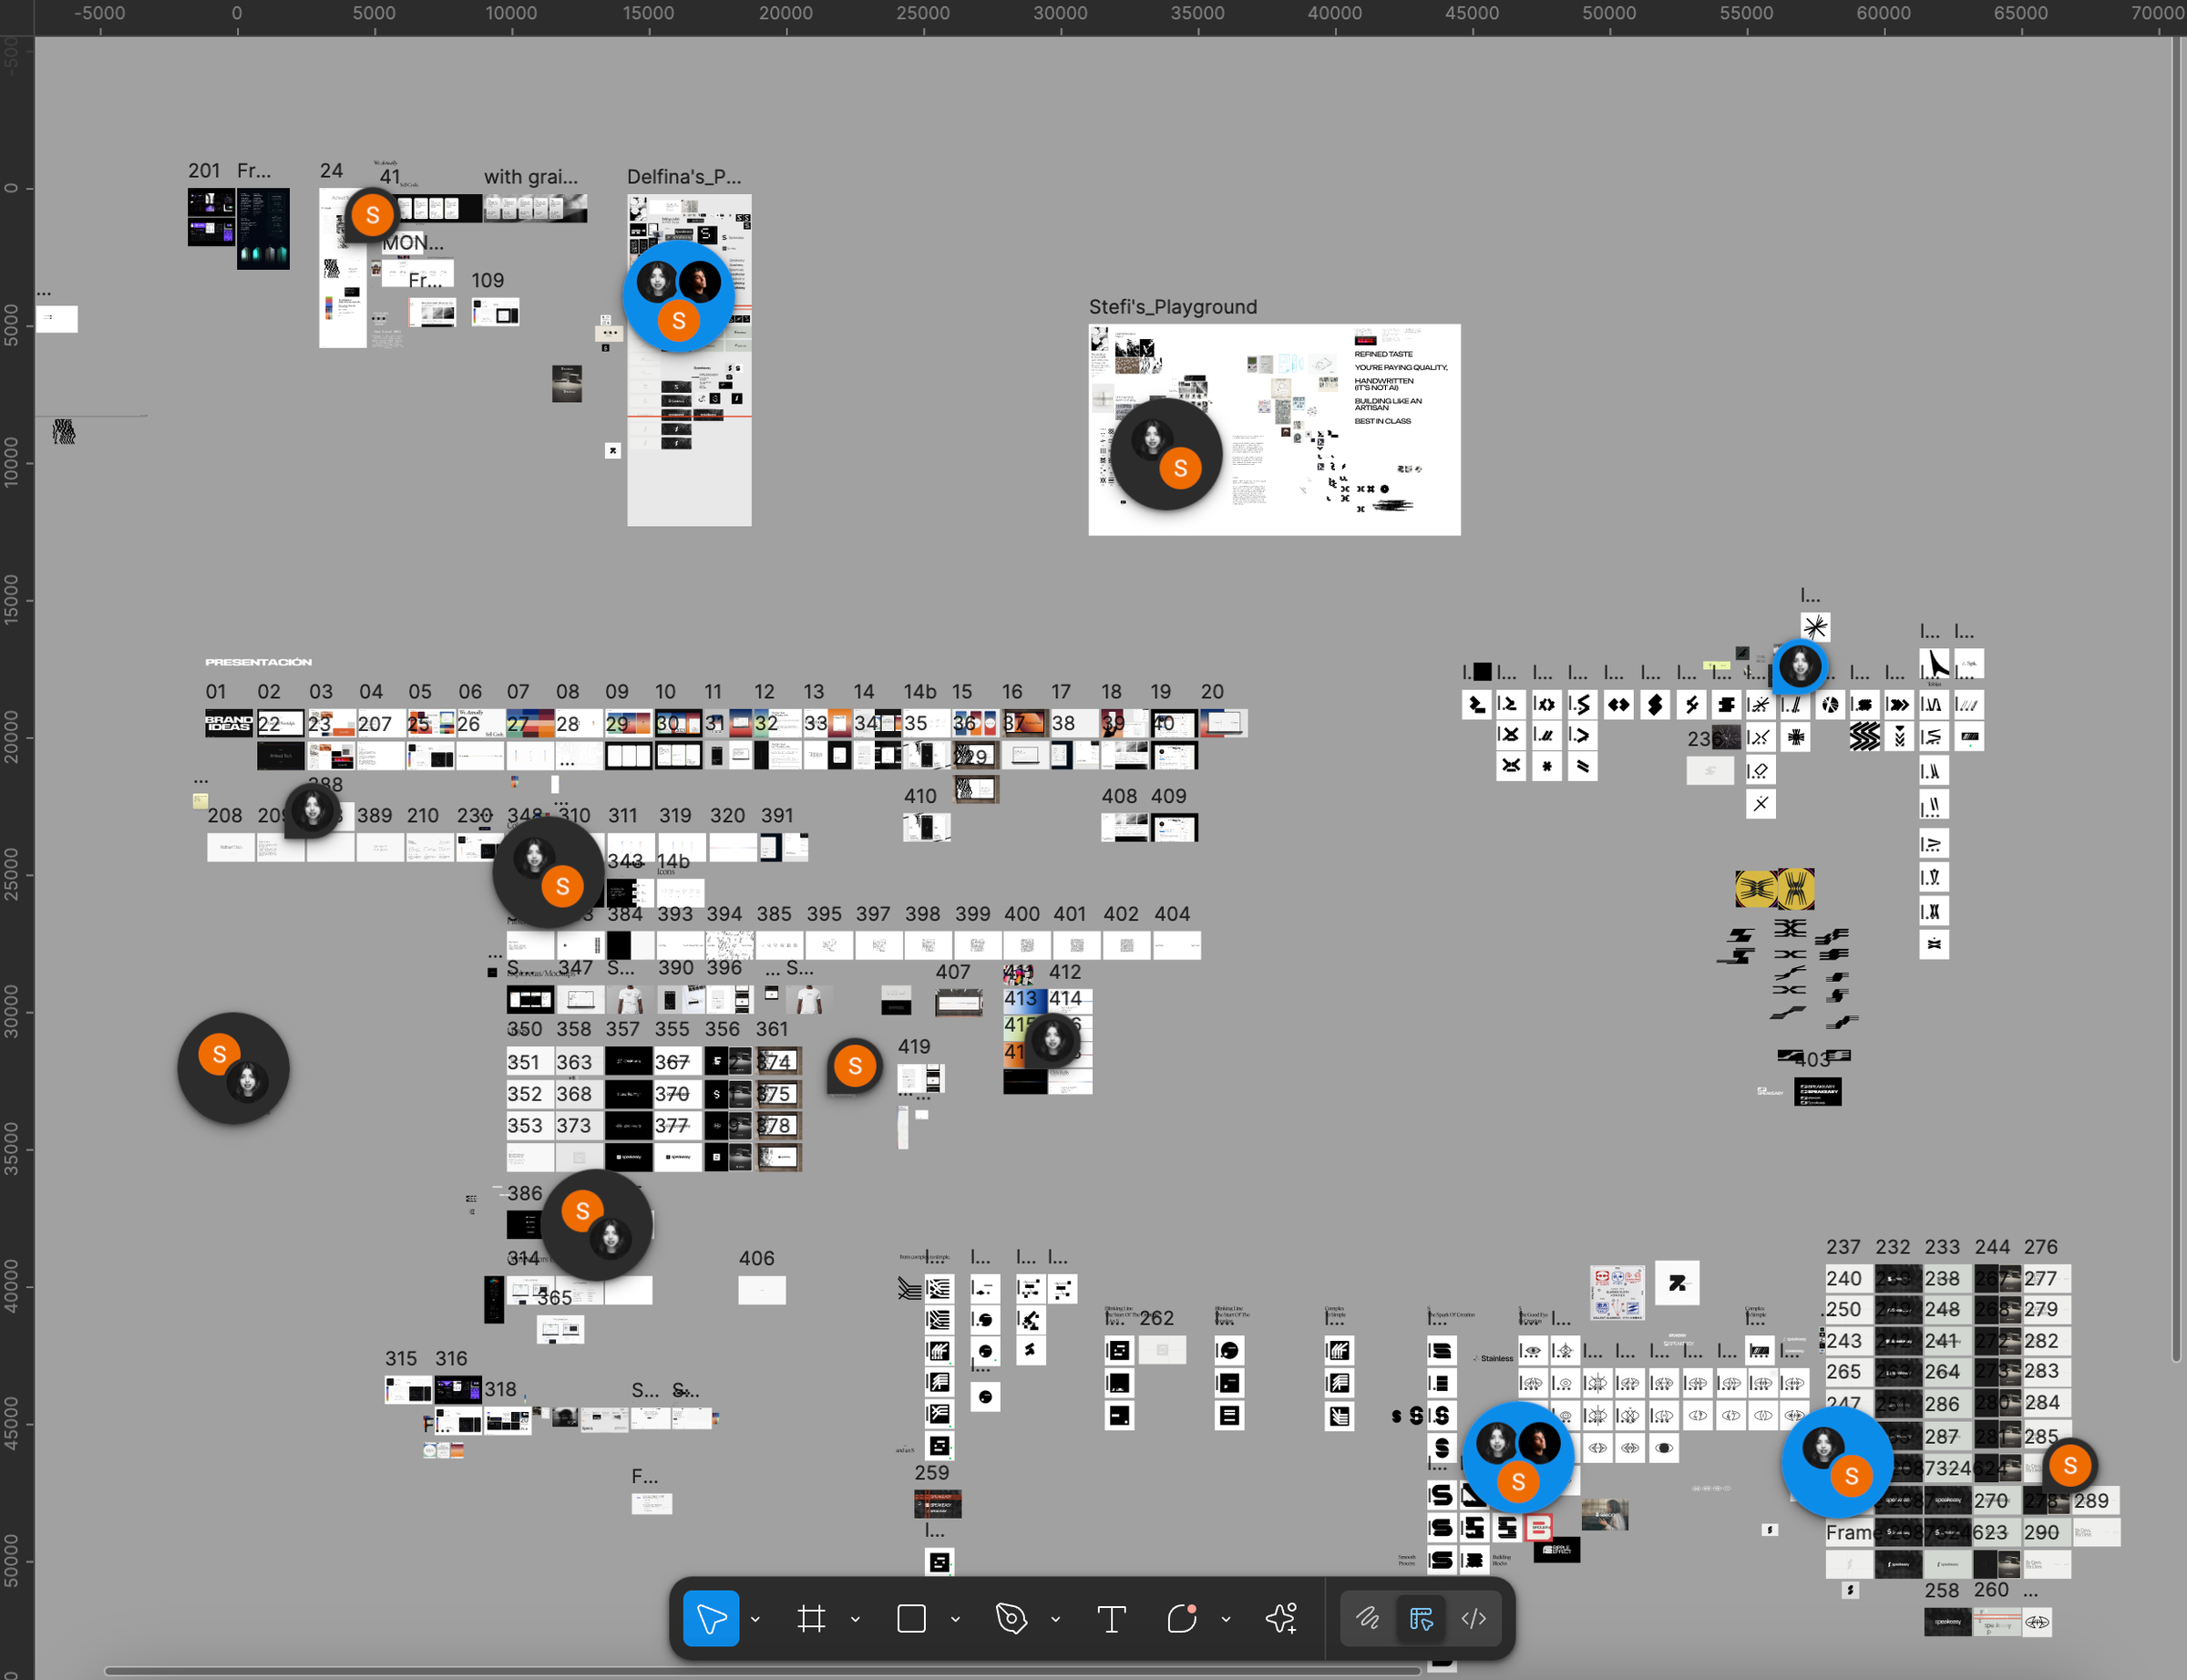The width and height of the screenshot is (2187, 1680).
Task: Select the Text tool
Action: coord(1112,1618)
